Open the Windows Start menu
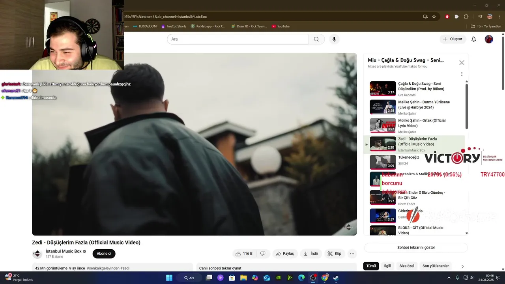 pyautogui.click(x=169, y=278)
